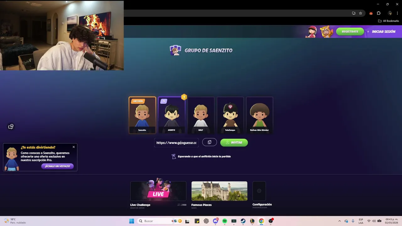This screenshot has height=226, width=402.
Task: Click 'Esperando a que el anfitrión inicie la partida'
Action: (x=204, y=156)
